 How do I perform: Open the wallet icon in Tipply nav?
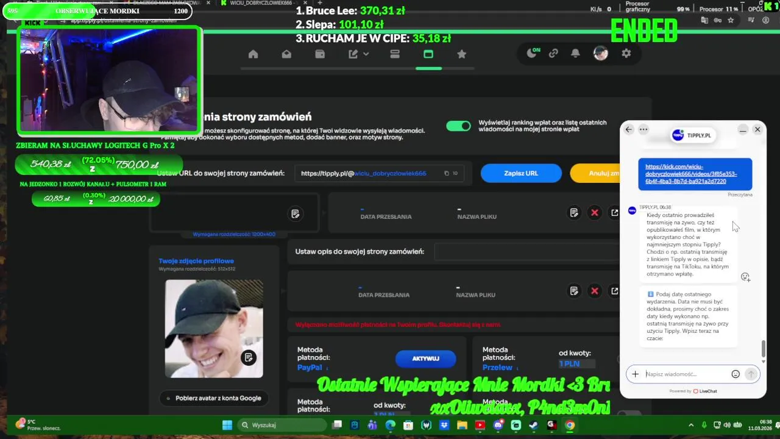pyautogui.click(x=320, y=54)
